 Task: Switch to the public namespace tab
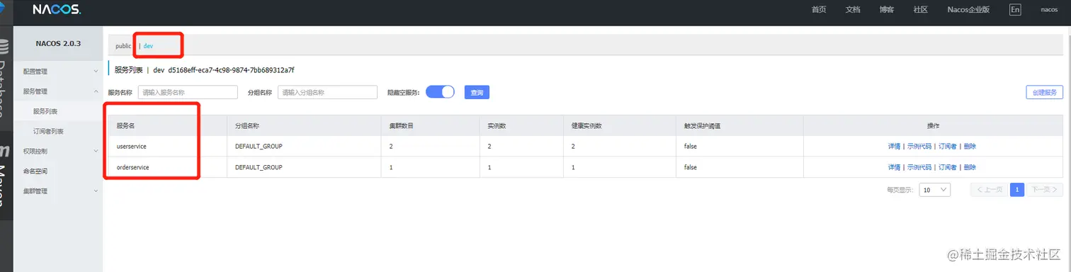pyautogui.click(x=123, y=45)
